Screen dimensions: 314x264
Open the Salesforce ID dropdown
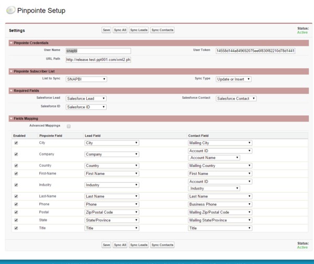click(86, 107)
